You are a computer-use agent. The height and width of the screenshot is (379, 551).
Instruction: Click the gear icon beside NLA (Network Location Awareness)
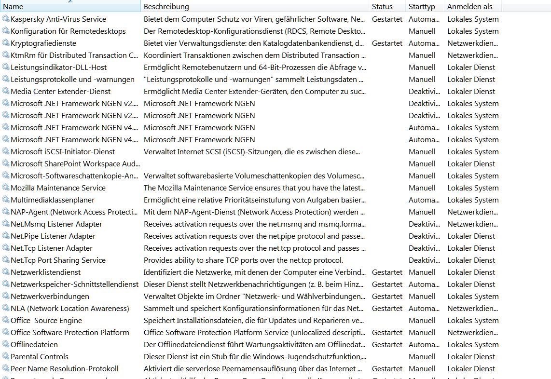6,308
